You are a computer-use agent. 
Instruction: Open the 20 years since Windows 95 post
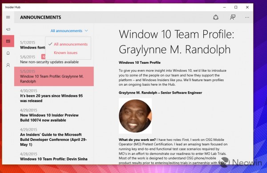tap(54, 96)
